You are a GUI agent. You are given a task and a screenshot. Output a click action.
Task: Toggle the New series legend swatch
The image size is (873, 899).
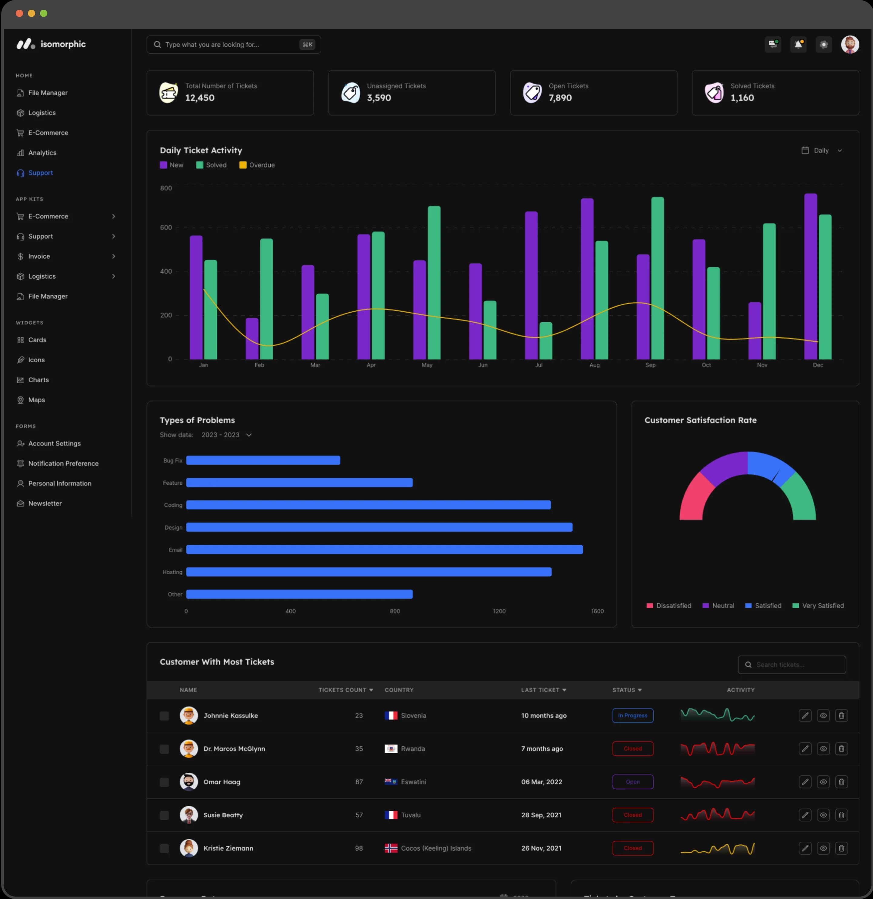[x=163, y=165]
